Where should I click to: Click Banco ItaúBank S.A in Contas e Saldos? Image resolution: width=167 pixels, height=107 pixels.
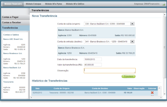pyautogui.click(x=12, y=68)
